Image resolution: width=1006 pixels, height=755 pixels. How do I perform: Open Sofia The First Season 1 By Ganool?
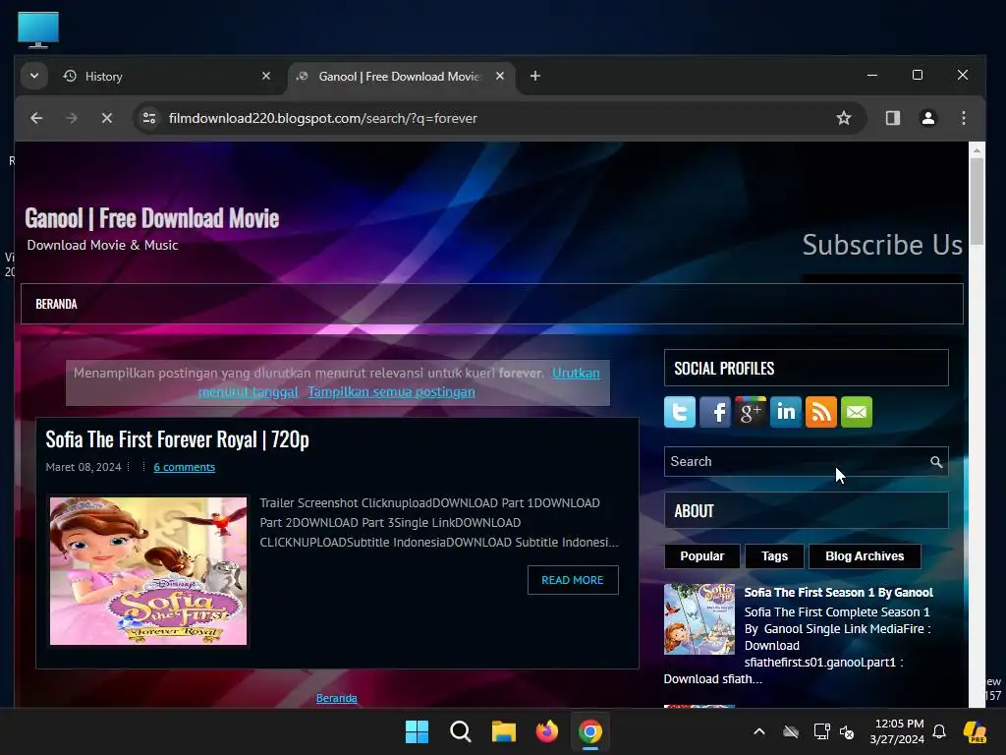coord(839,593)
